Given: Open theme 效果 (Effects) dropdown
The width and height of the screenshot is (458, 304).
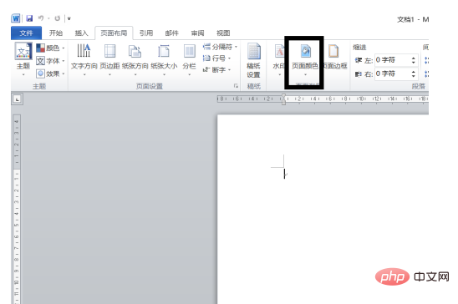Looking at the screenshot, I should 50,73.
